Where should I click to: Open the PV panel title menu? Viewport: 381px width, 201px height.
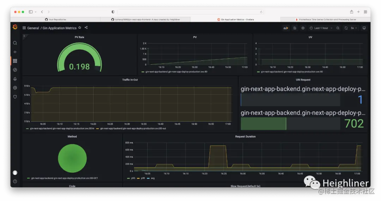(195, 37)
